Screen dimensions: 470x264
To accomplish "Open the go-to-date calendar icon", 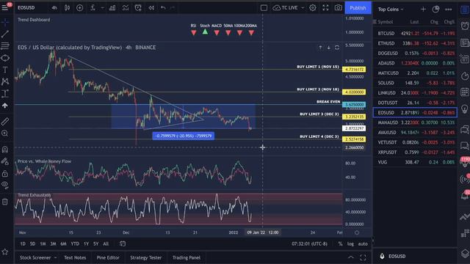I will [x=123, y=244].
